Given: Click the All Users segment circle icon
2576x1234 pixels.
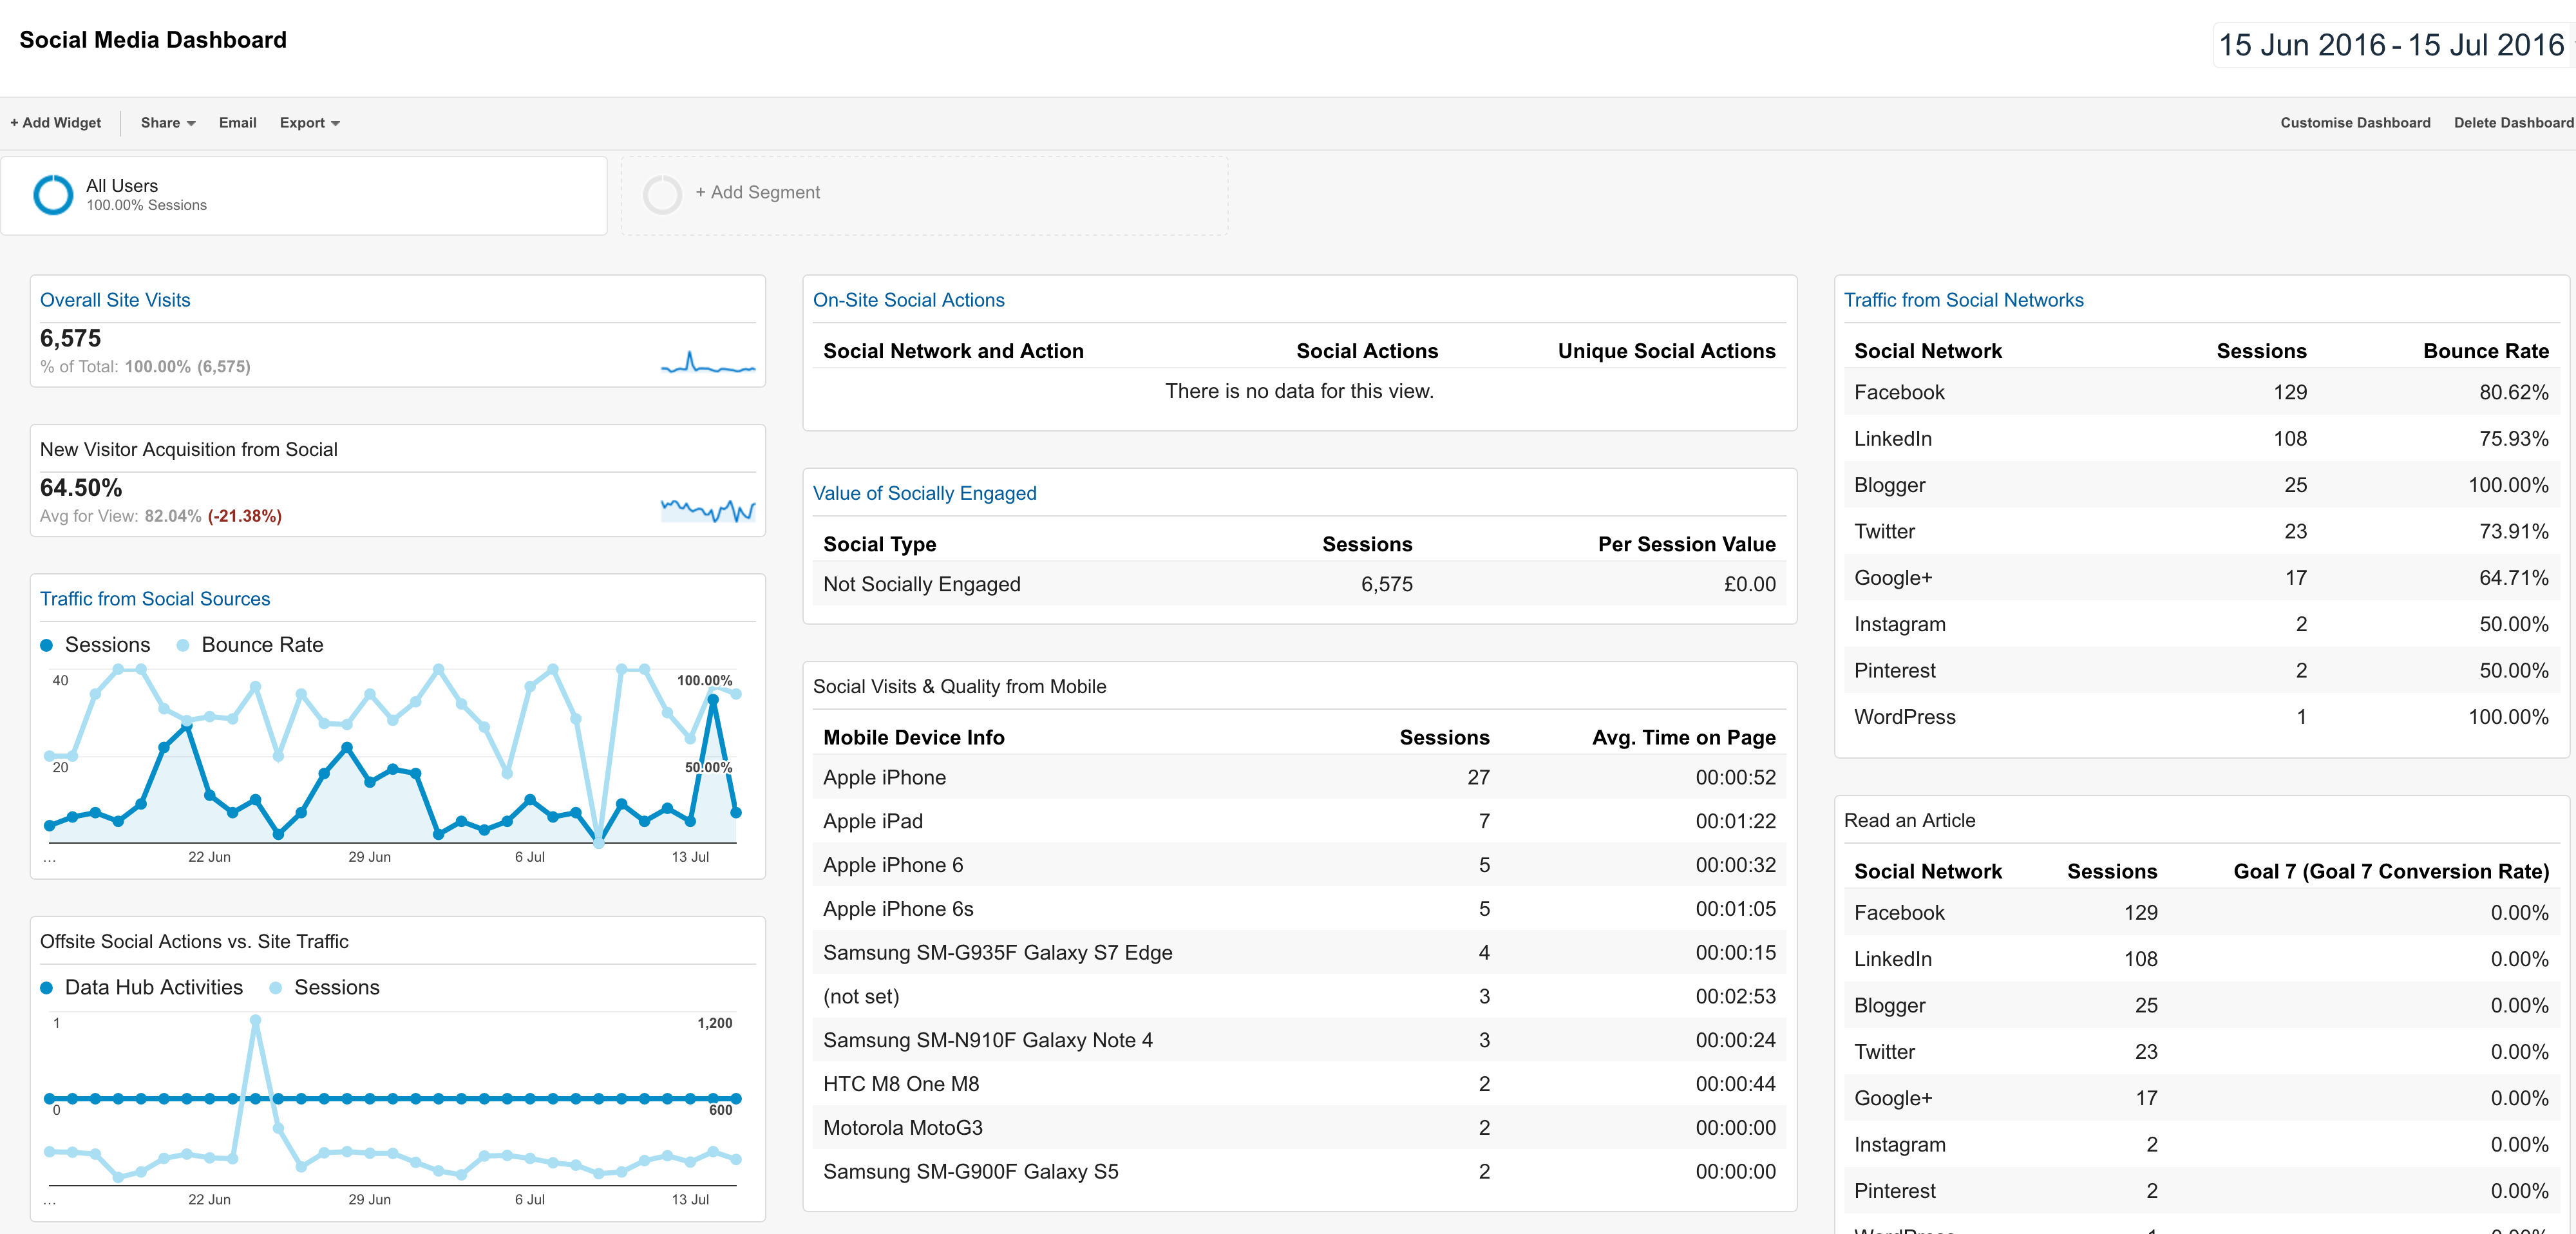Looking at the screenshot, I should pyautogui.click(x=53, y=195).
